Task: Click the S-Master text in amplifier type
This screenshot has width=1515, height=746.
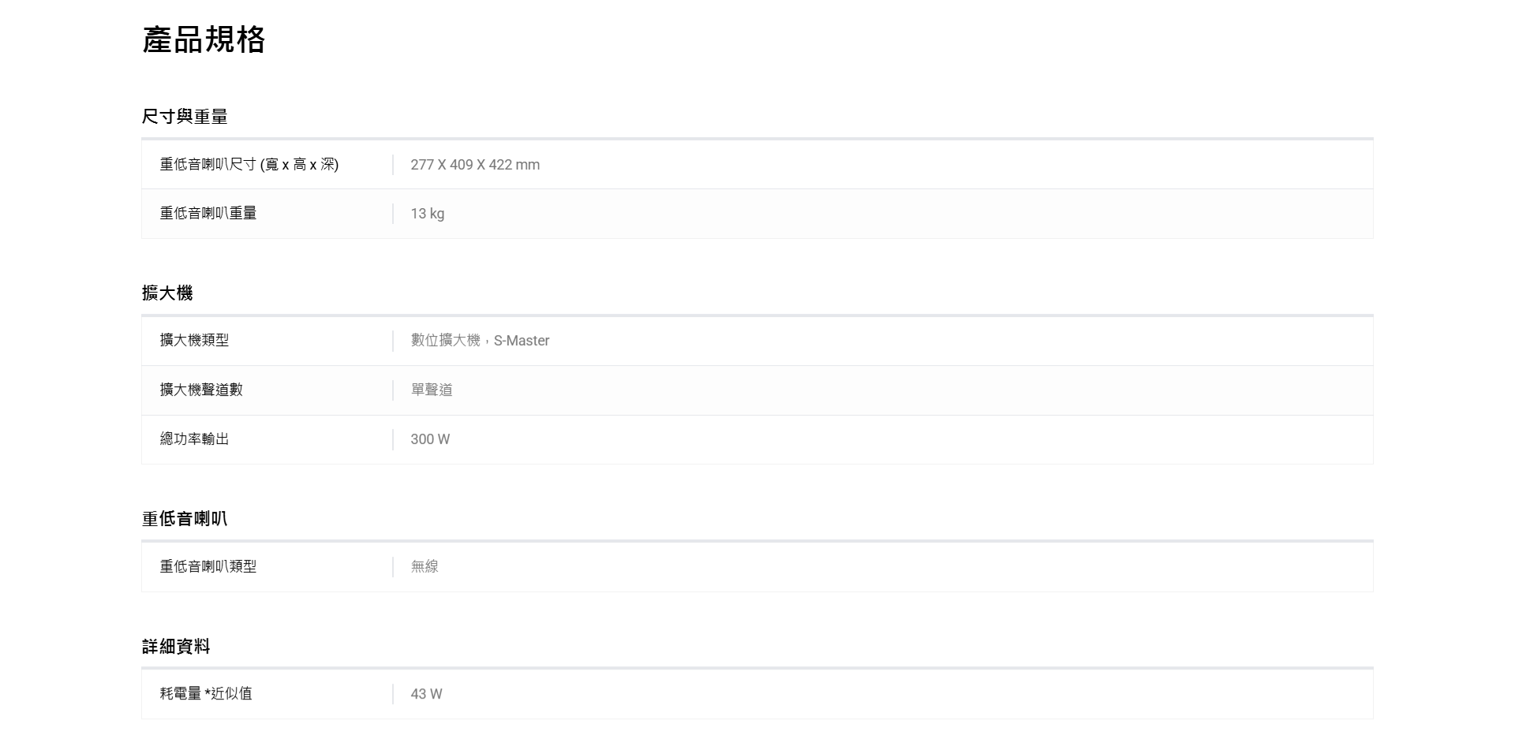Action: coord(522,341)
